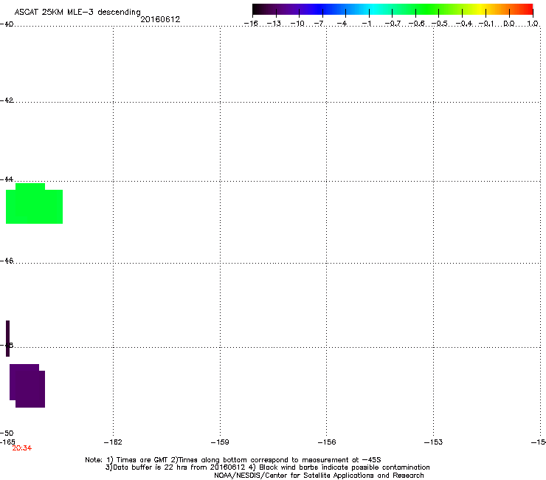The image size is (546, 480).
Task: Click the -7 colorbar tick label
Action: [x=319, y=24]
